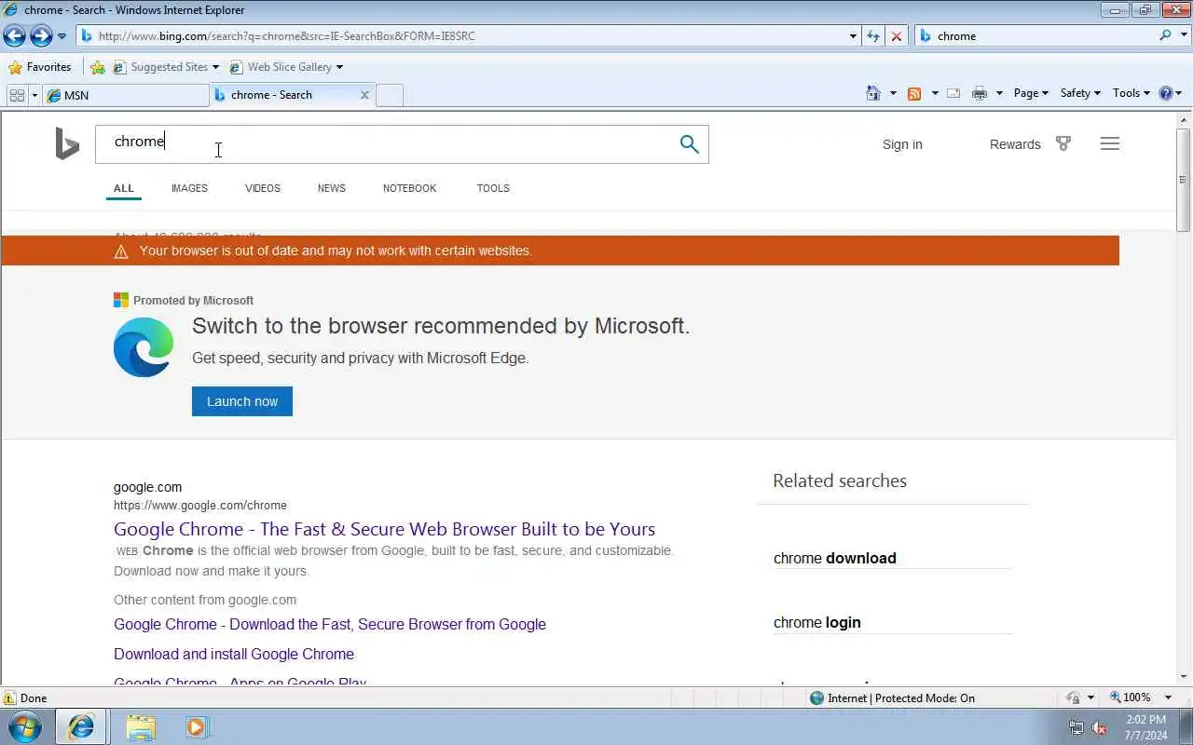Open Google Chrome Fast & Secure result link
The image size is (1193, 745).
coord(384,529)
